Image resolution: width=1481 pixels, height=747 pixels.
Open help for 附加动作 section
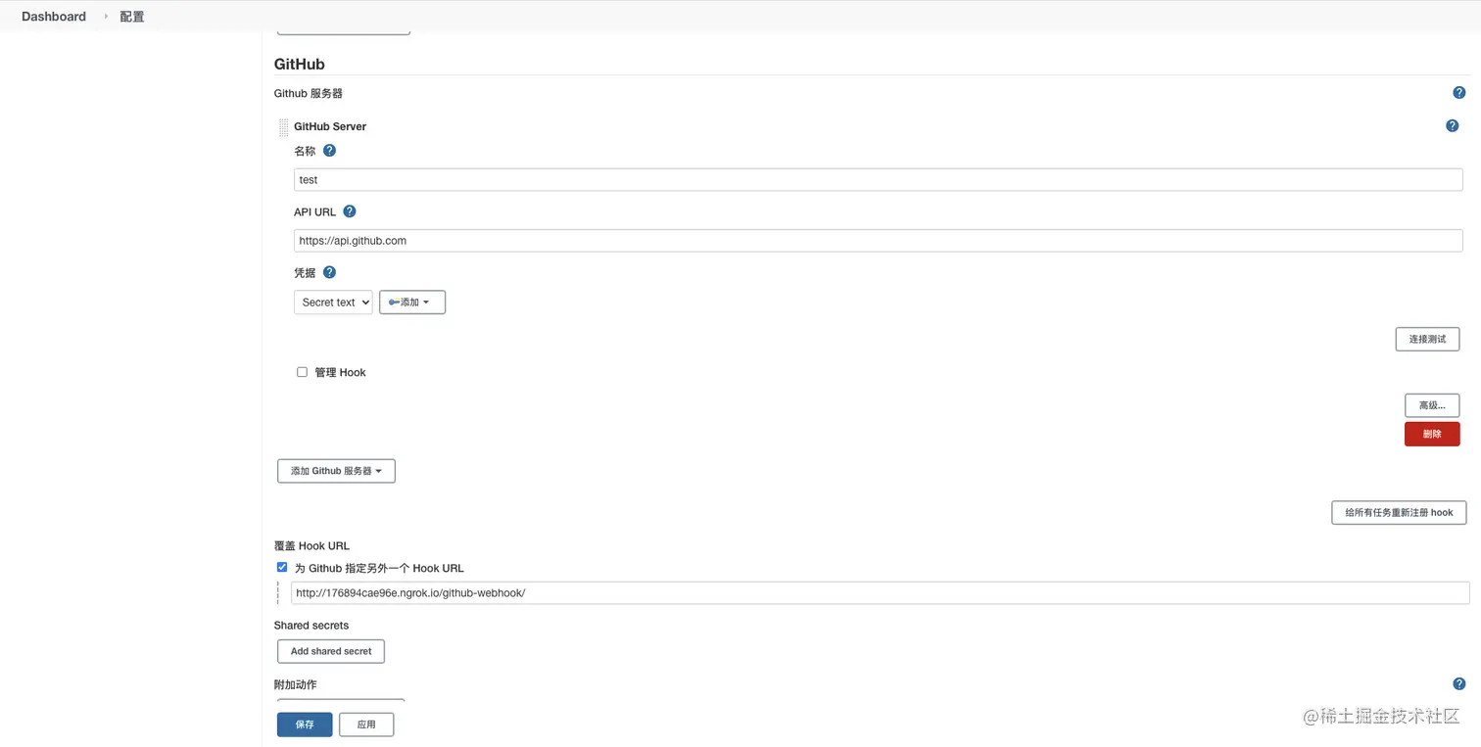[1458, 684]
